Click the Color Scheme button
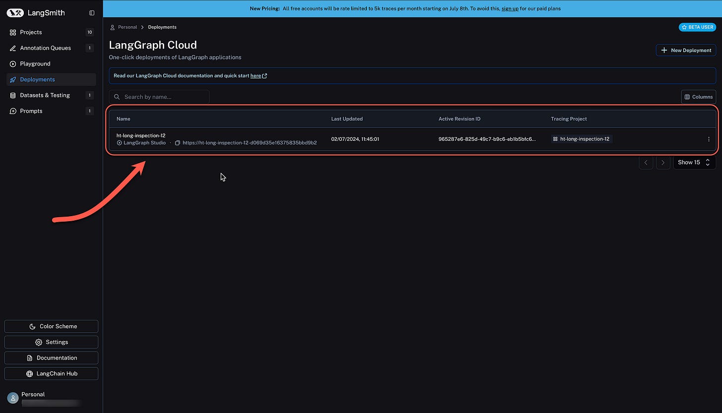 [x=51, y=326]
